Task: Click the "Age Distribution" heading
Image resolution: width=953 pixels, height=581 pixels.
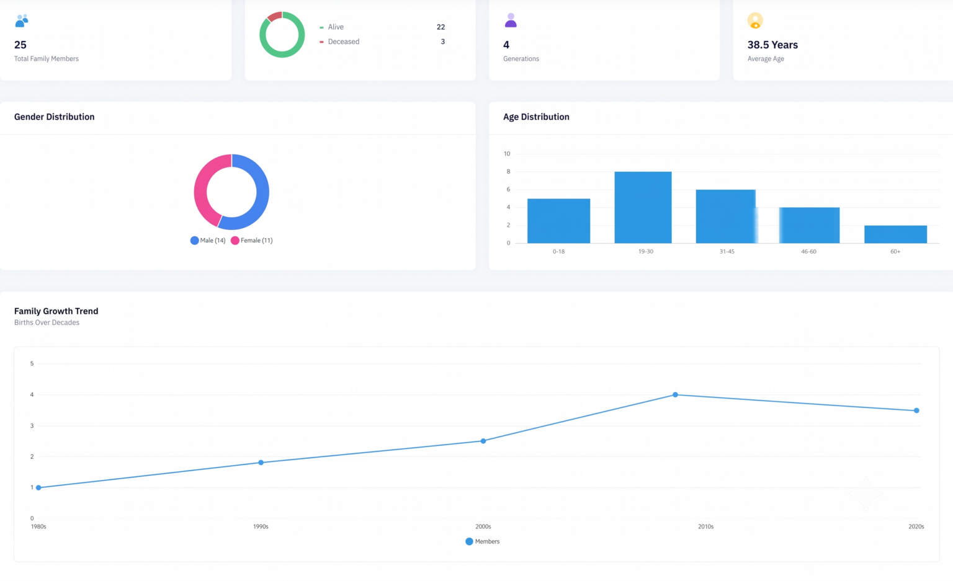Action: coord(536,117)
